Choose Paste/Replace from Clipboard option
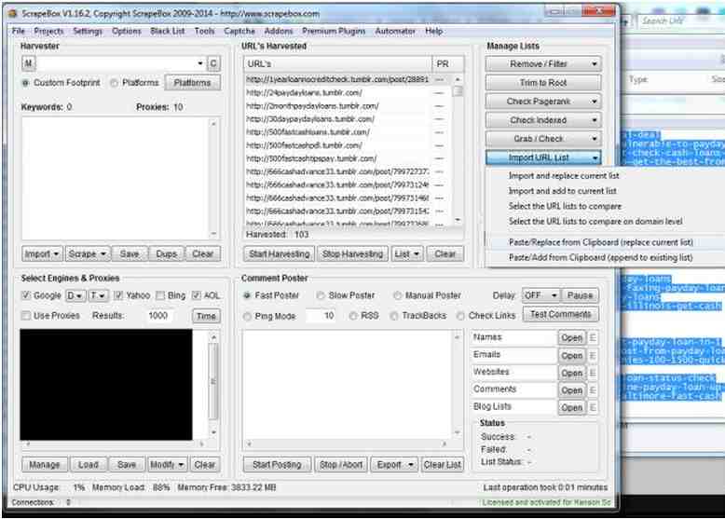 tap(601, 242)
